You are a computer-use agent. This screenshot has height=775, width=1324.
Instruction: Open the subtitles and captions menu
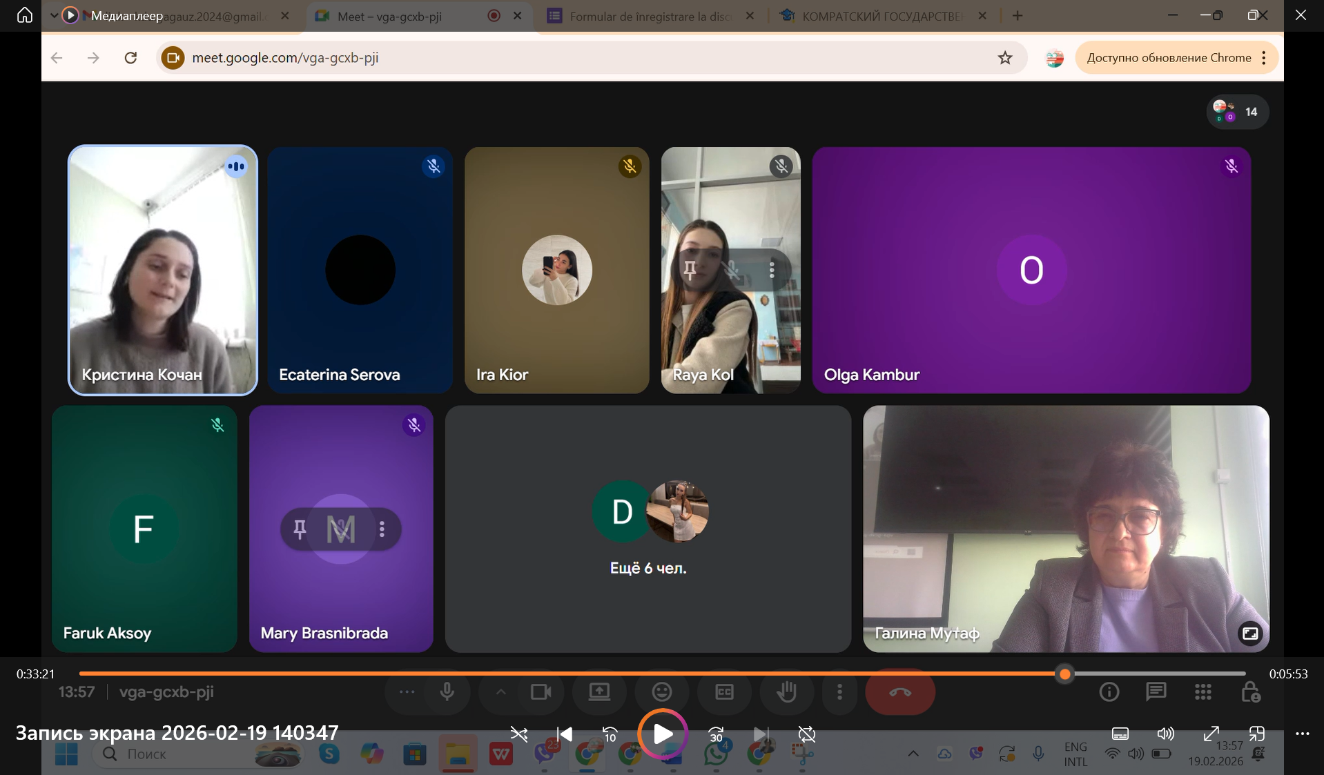tap(1120, 734)
